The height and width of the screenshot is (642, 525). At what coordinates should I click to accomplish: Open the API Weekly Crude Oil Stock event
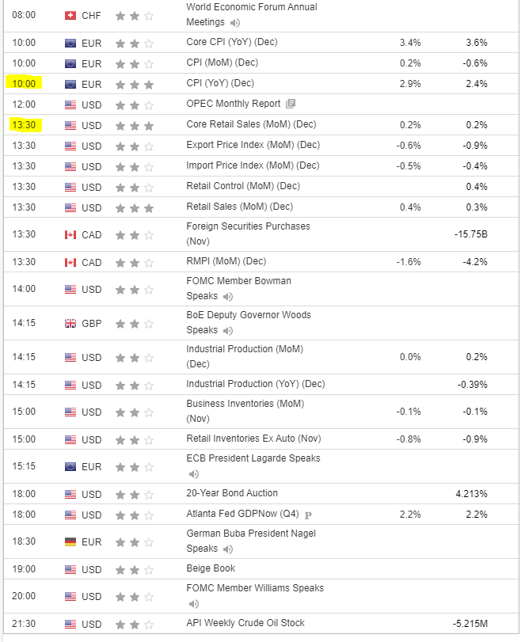245,623
